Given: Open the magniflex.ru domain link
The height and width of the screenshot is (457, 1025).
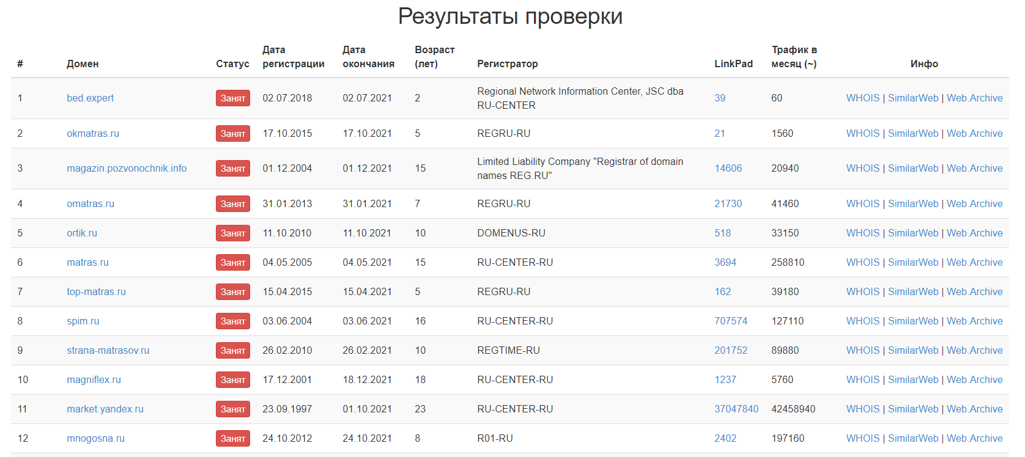Looking at the screenshot, I should click(x=94, y=379).
